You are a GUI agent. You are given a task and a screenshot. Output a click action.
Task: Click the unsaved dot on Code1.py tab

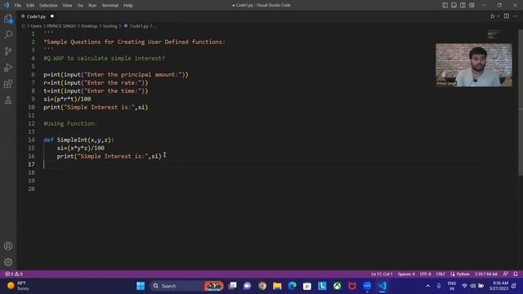(x=52, y=16)
